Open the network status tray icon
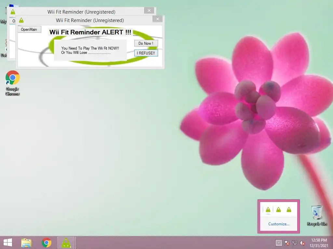333x249 pixels. 295,243
